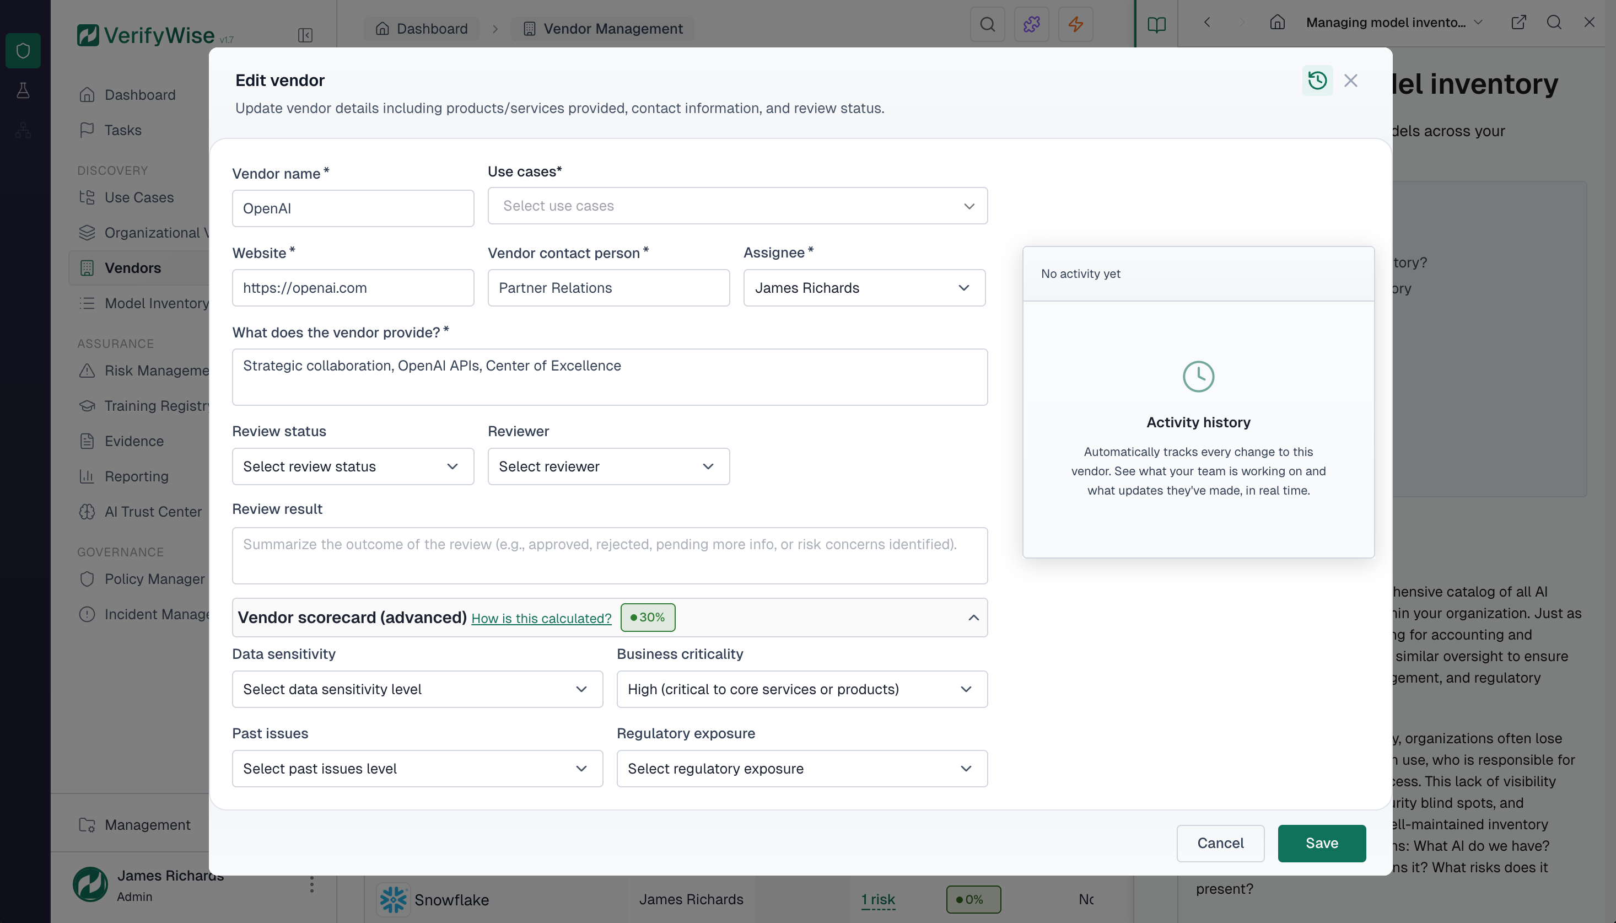Click into the Vendor name input field
1616x923 pixels.
pyautogui.click(x=352, y=208)
